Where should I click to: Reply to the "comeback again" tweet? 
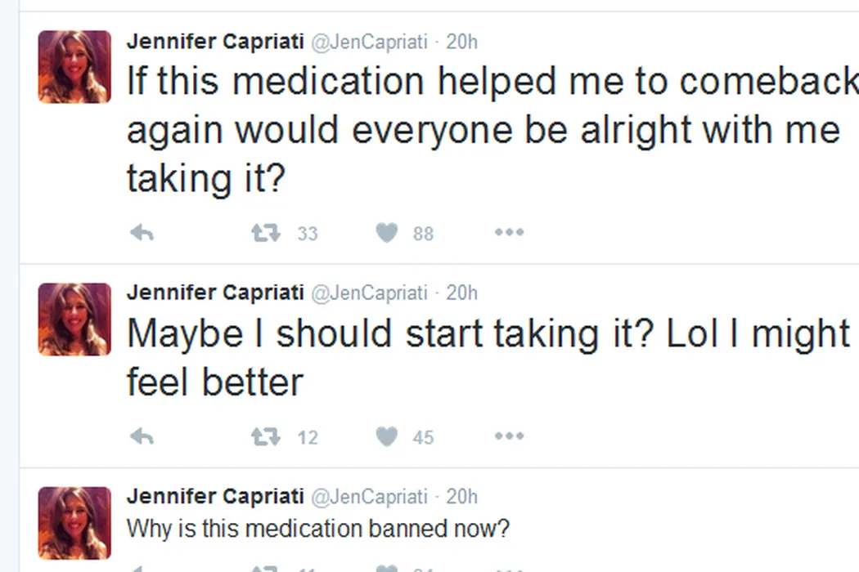click(x=142, y=234)
